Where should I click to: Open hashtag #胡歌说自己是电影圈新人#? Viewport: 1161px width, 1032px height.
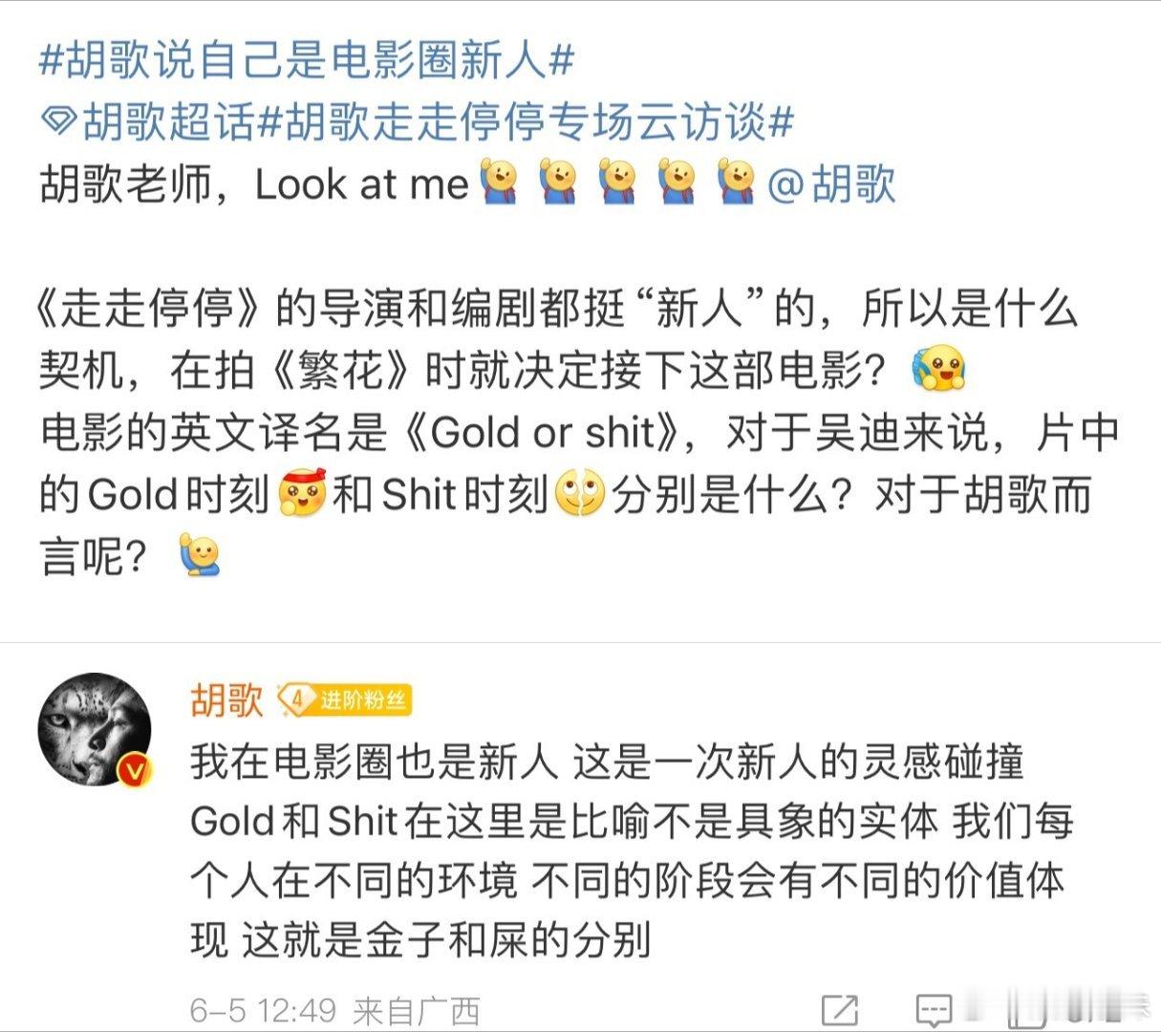click(x=306, y=61)
